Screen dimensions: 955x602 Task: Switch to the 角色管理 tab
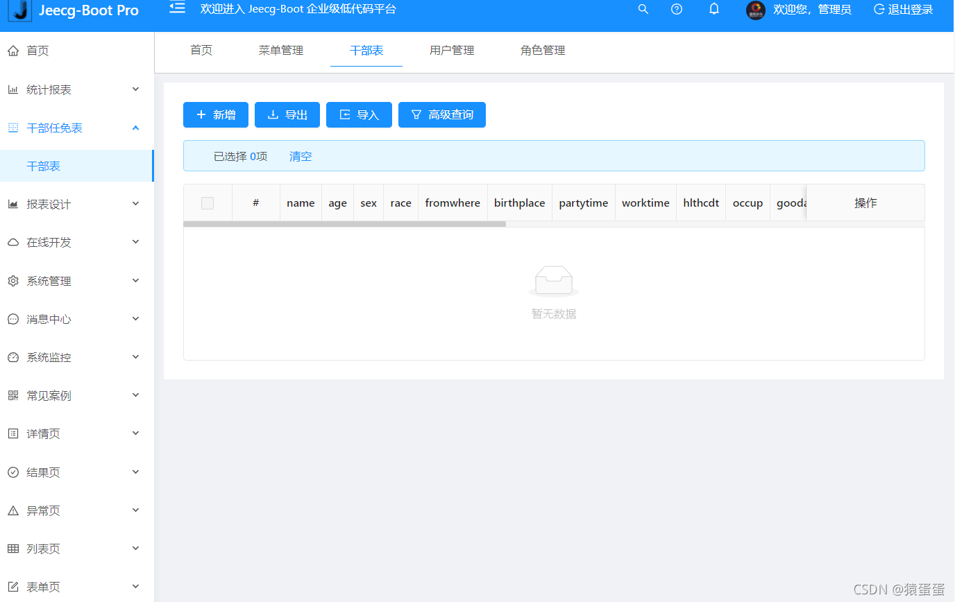click(x=543, y=50)
